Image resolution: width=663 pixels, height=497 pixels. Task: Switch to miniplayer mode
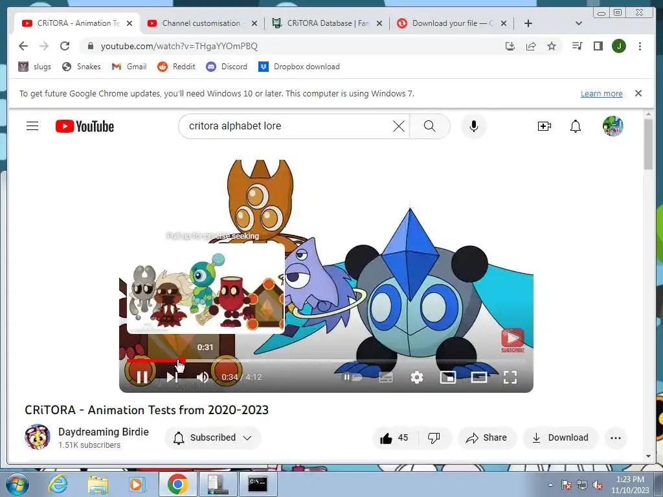[x=448, y=377]
